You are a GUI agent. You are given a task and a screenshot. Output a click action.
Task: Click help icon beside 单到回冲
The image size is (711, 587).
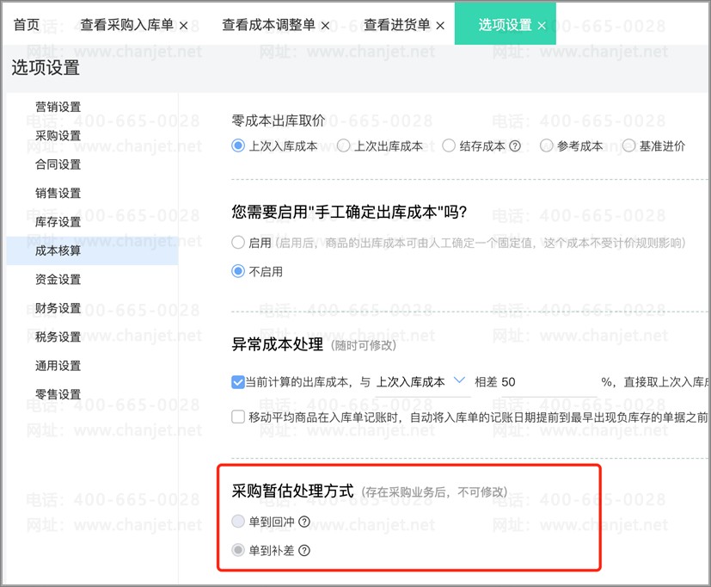[x=304, y=522]
